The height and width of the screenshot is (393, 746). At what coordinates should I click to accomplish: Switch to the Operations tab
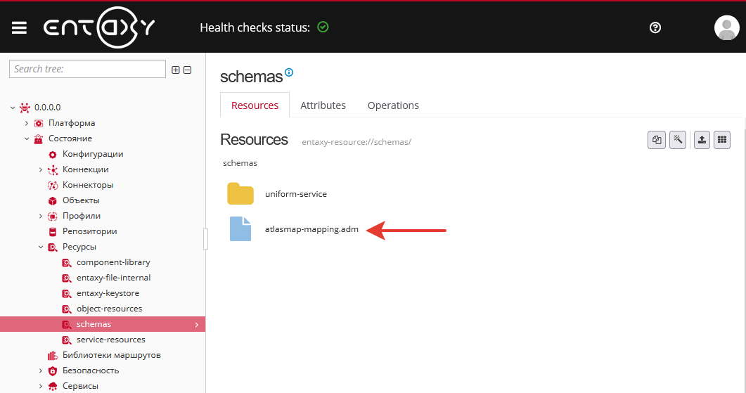click(393, 105)
